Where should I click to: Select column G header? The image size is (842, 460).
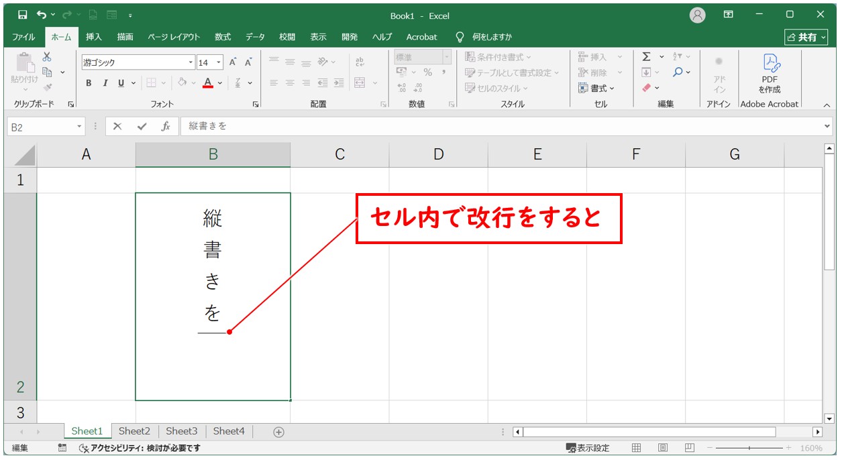tap(735, 154)
